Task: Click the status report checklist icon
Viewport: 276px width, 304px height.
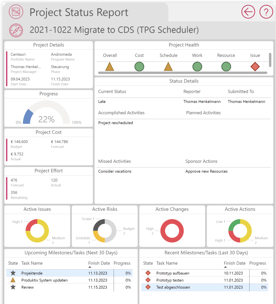Action: pyautogui.click(x=16, y=12)
